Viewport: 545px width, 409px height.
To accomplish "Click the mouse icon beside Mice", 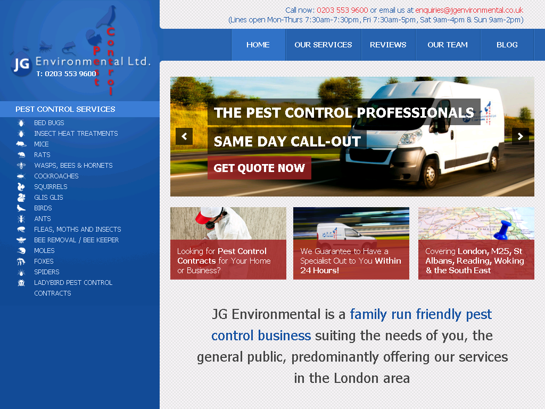I will 21,144.
